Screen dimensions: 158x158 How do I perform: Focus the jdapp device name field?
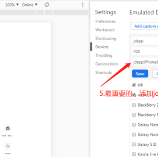145,41
